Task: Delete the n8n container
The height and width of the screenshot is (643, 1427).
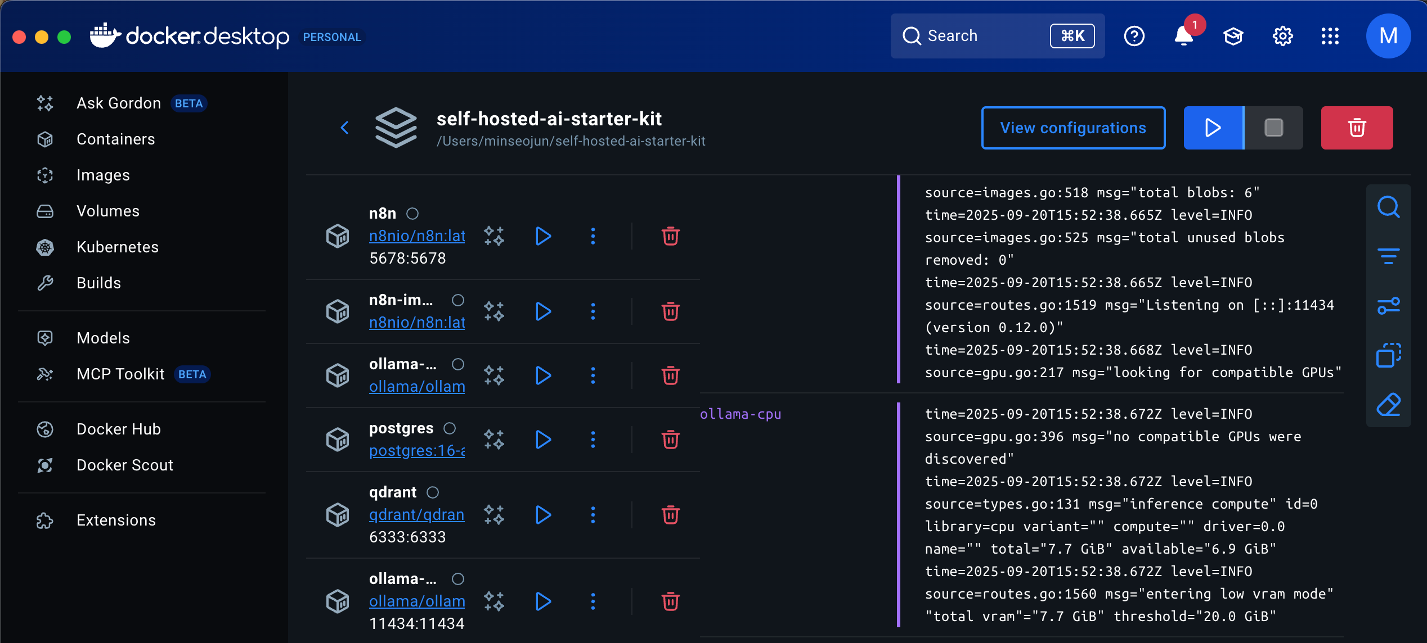Action: 670,236
